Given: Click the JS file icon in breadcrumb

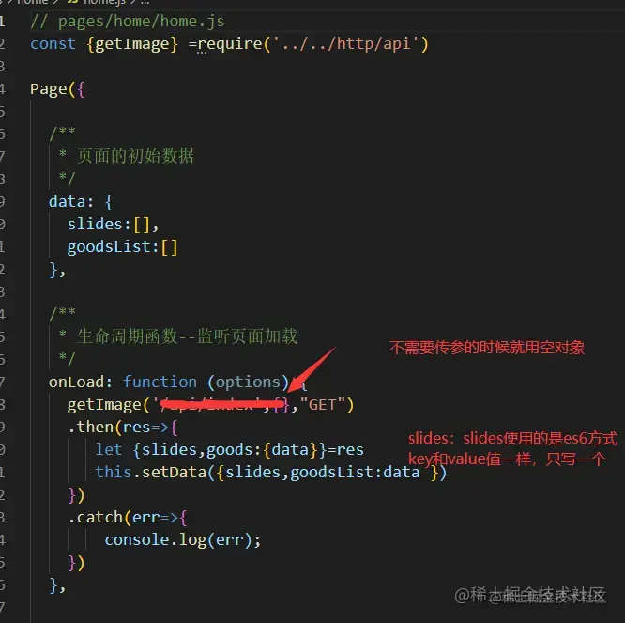Looking at the screenshot, I should (x=72, y=2).
